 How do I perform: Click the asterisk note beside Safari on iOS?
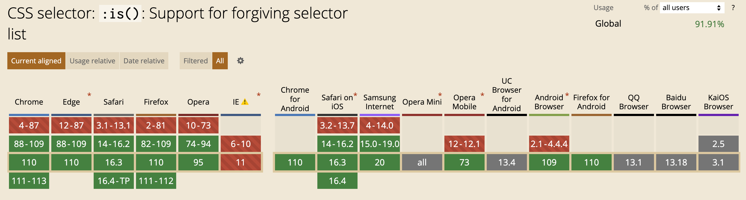pos(355,95)
